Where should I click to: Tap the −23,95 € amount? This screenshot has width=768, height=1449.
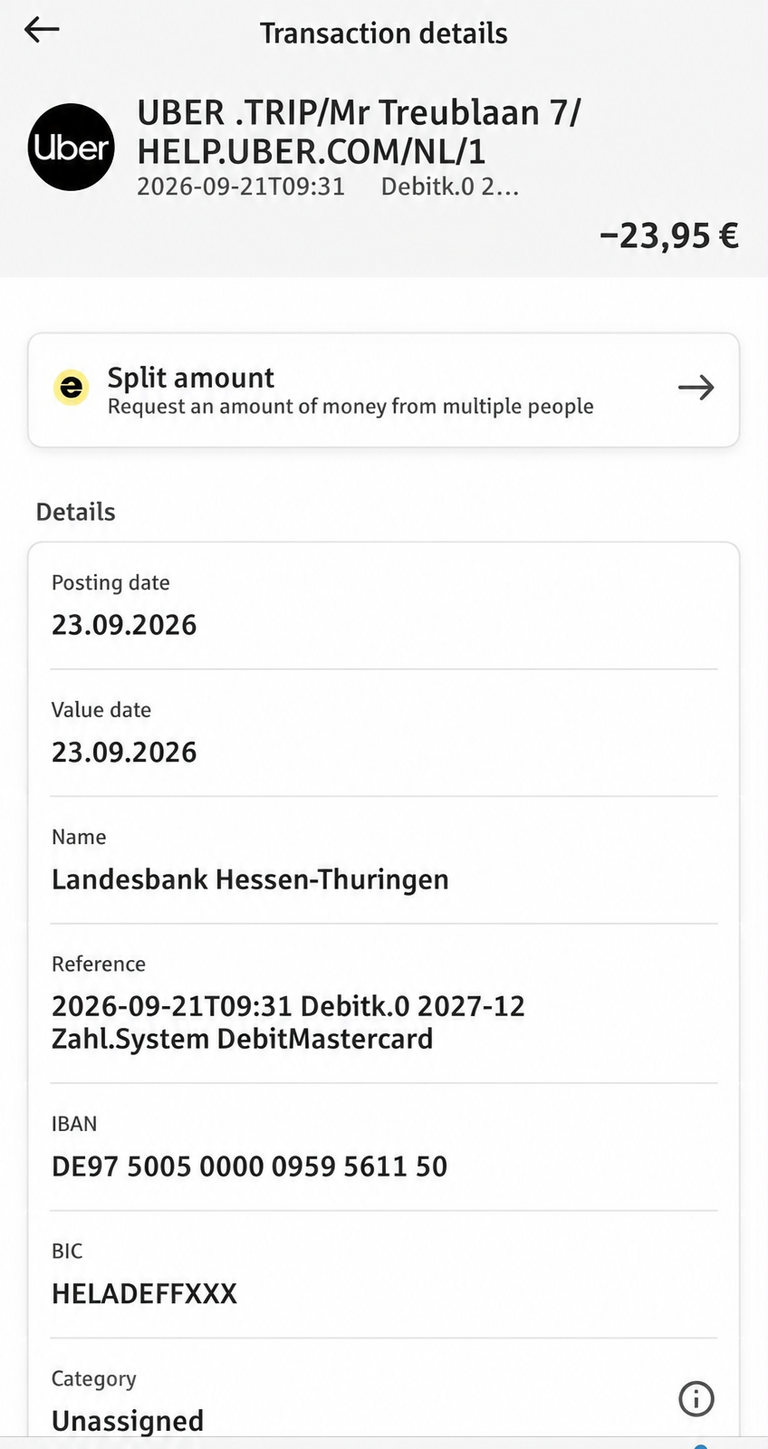(x=669, y=235)
